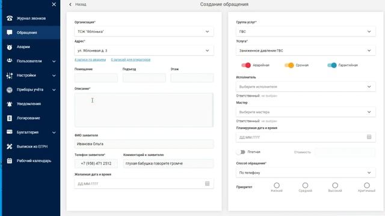Click the document icon for Логирование
This screenshot has width=385, height=216.
pos(10,118)
